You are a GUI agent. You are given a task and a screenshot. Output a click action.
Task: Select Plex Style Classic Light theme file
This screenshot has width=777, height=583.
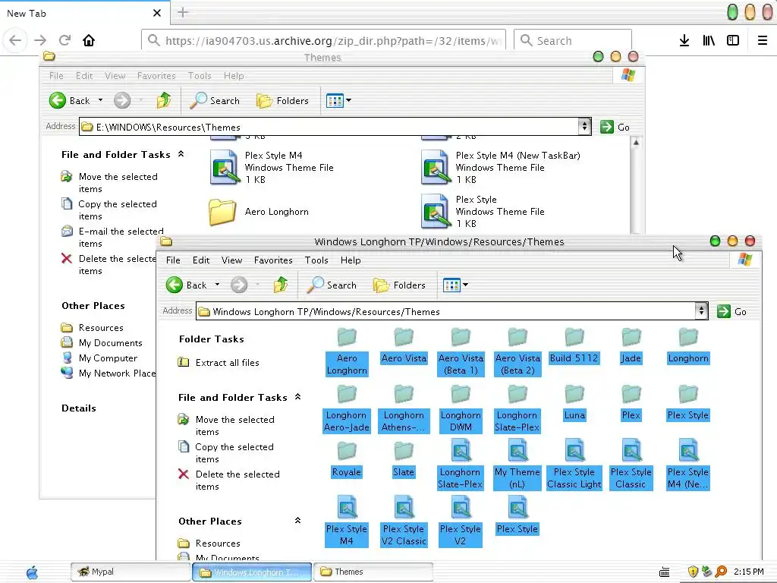pos(574,465)
